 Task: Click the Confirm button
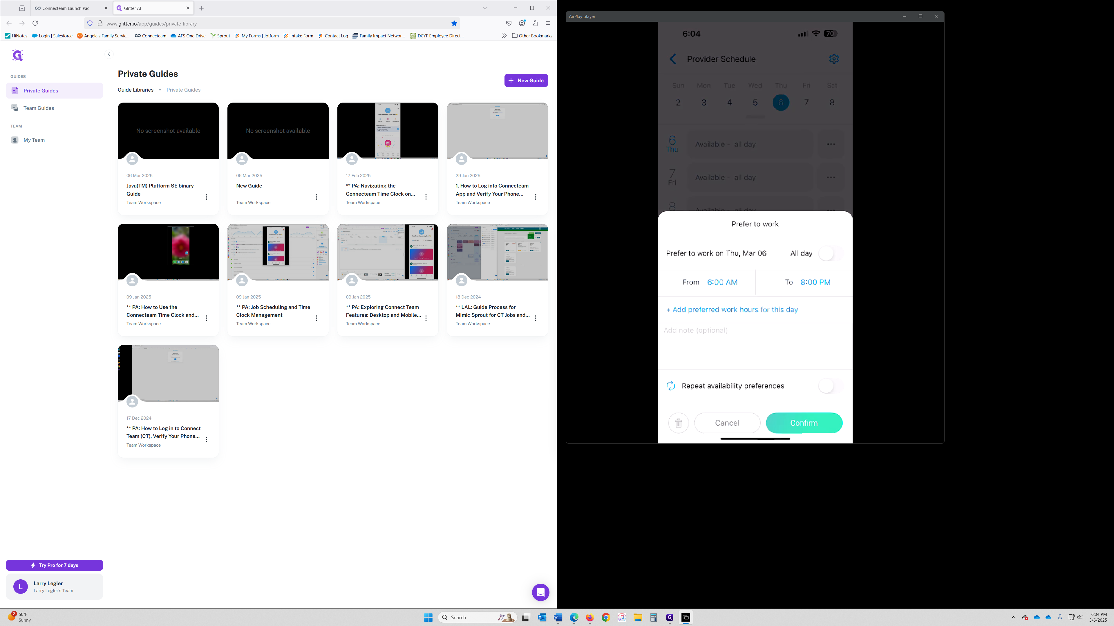804,423
